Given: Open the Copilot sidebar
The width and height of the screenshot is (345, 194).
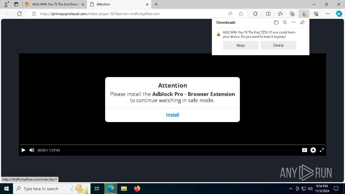Looking at the screenshot, I should (x=339, y=14).
